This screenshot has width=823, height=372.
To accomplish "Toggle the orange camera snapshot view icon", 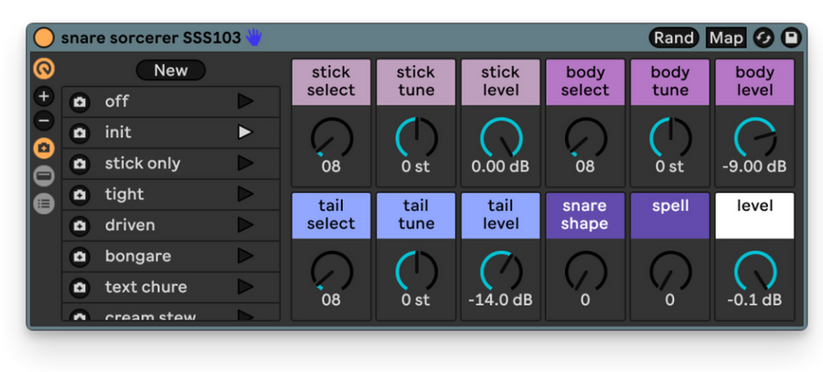I will [x=44, y=148].
